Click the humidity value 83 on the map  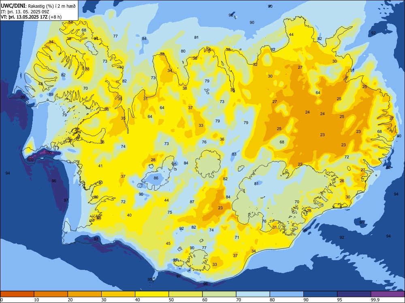point(234,154)
